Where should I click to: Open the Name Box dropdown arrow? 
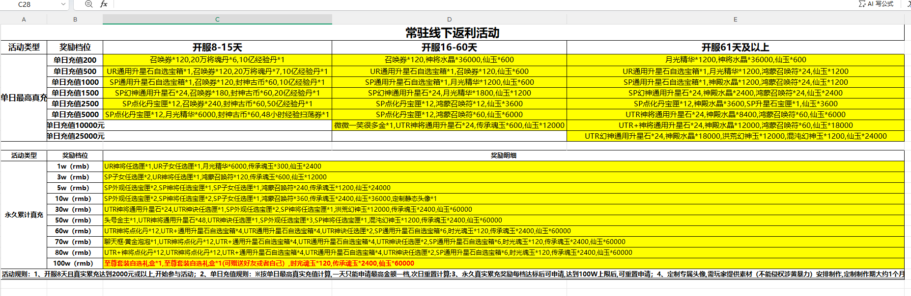coord(63,4)
